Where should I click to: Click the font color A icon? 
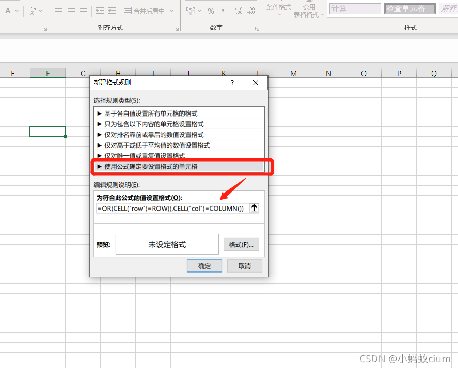pyautogui.click(x=8, y=11)
